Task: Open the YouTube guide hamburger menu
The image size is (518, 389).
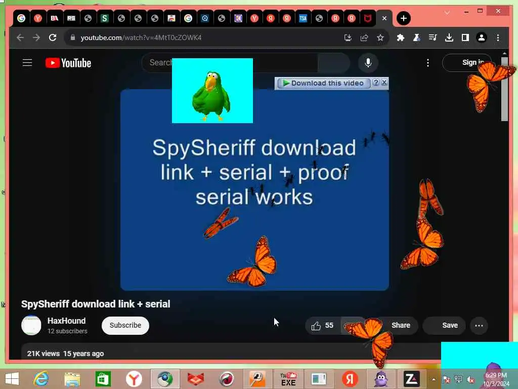Action: click(27, 62)
